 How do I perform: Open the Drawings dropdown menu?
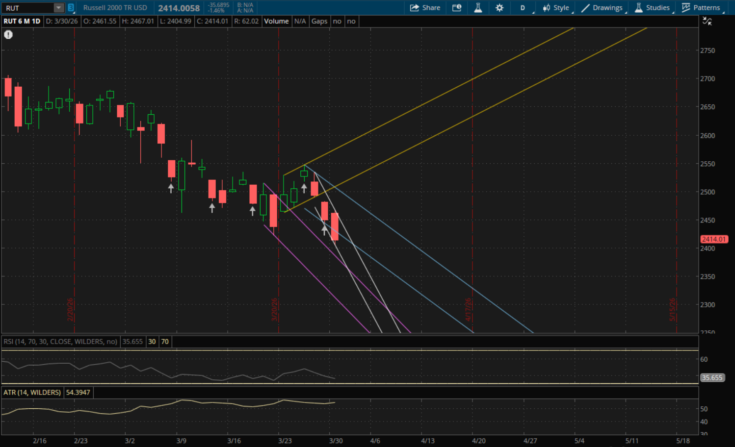tap(602, 8)
